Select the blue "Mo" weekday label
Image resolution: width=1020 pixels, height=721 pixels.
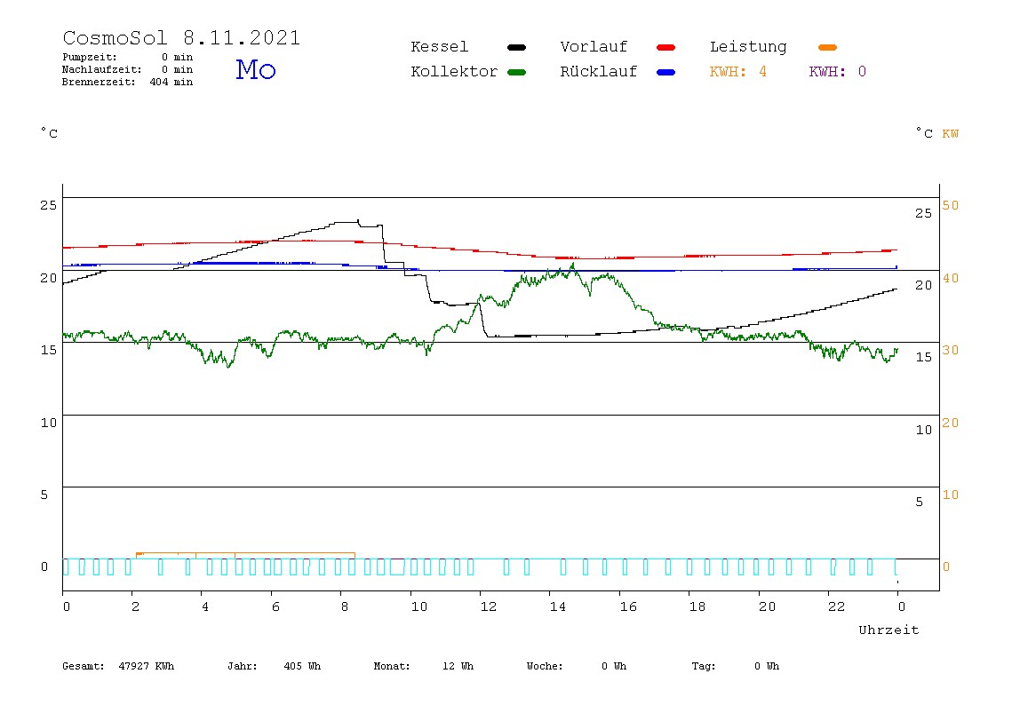click(256, 69)
